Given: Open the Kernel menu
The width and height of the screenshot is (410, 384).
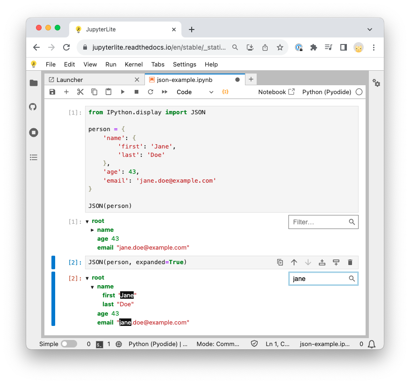Looking at the screenshot, I should click(134, 65).
